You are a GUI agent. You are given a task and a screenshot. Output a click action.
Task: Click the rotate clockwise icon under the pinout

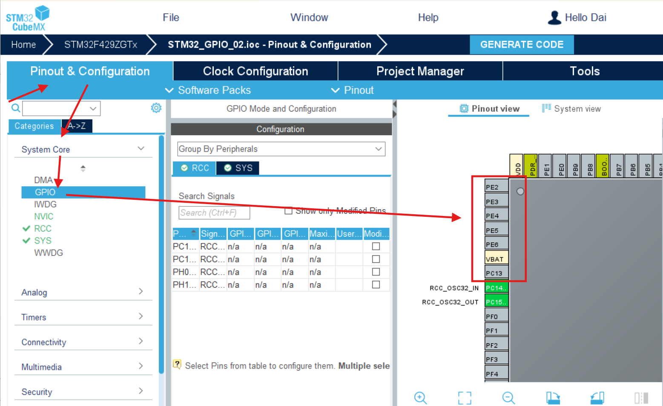[553, 398]
